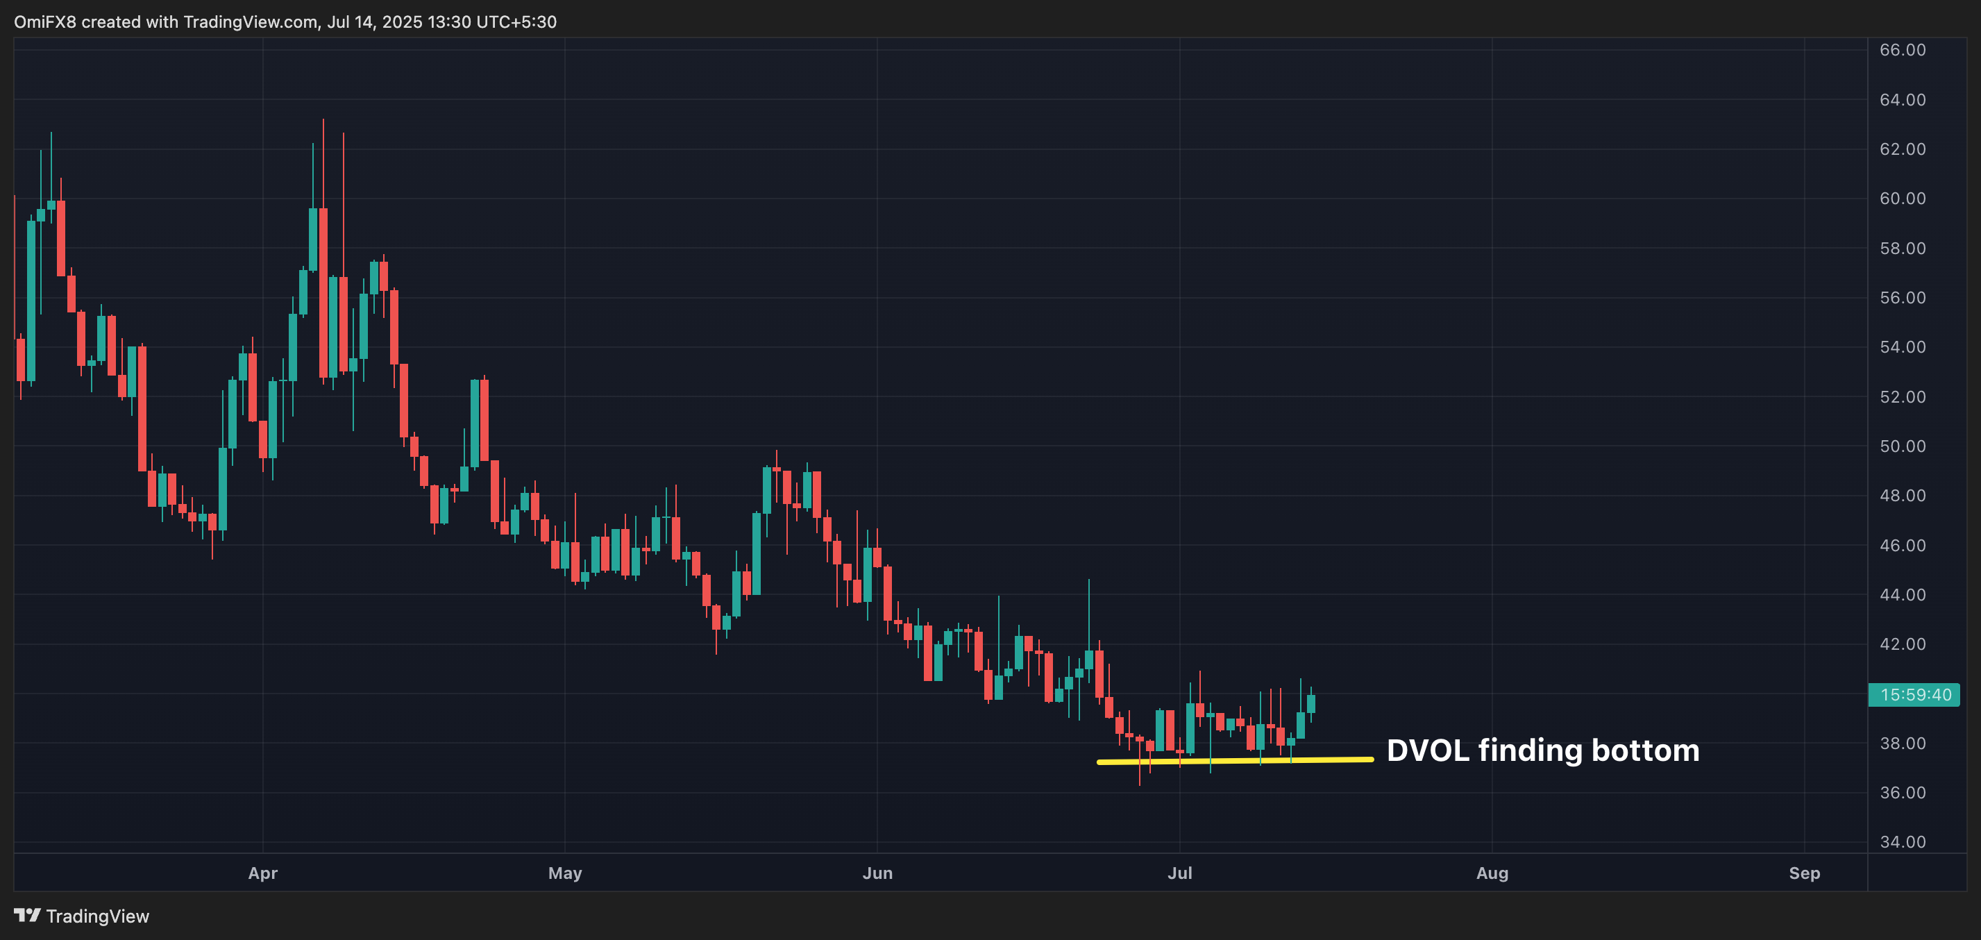This screenshot has width=1981, height=940.
Task: Click price axis label 66.00
Action: pos(1903,50)
